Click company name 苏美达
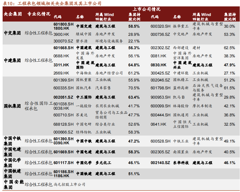The height and width of the screenshot is (192, 240). click(x=82, y=115)
